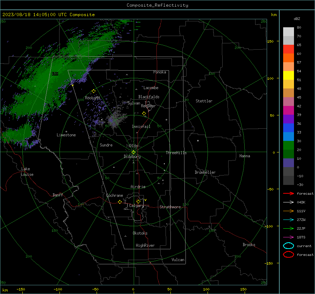Click the Blackfalds city label
Screen dimensions: 315x294
149,97
